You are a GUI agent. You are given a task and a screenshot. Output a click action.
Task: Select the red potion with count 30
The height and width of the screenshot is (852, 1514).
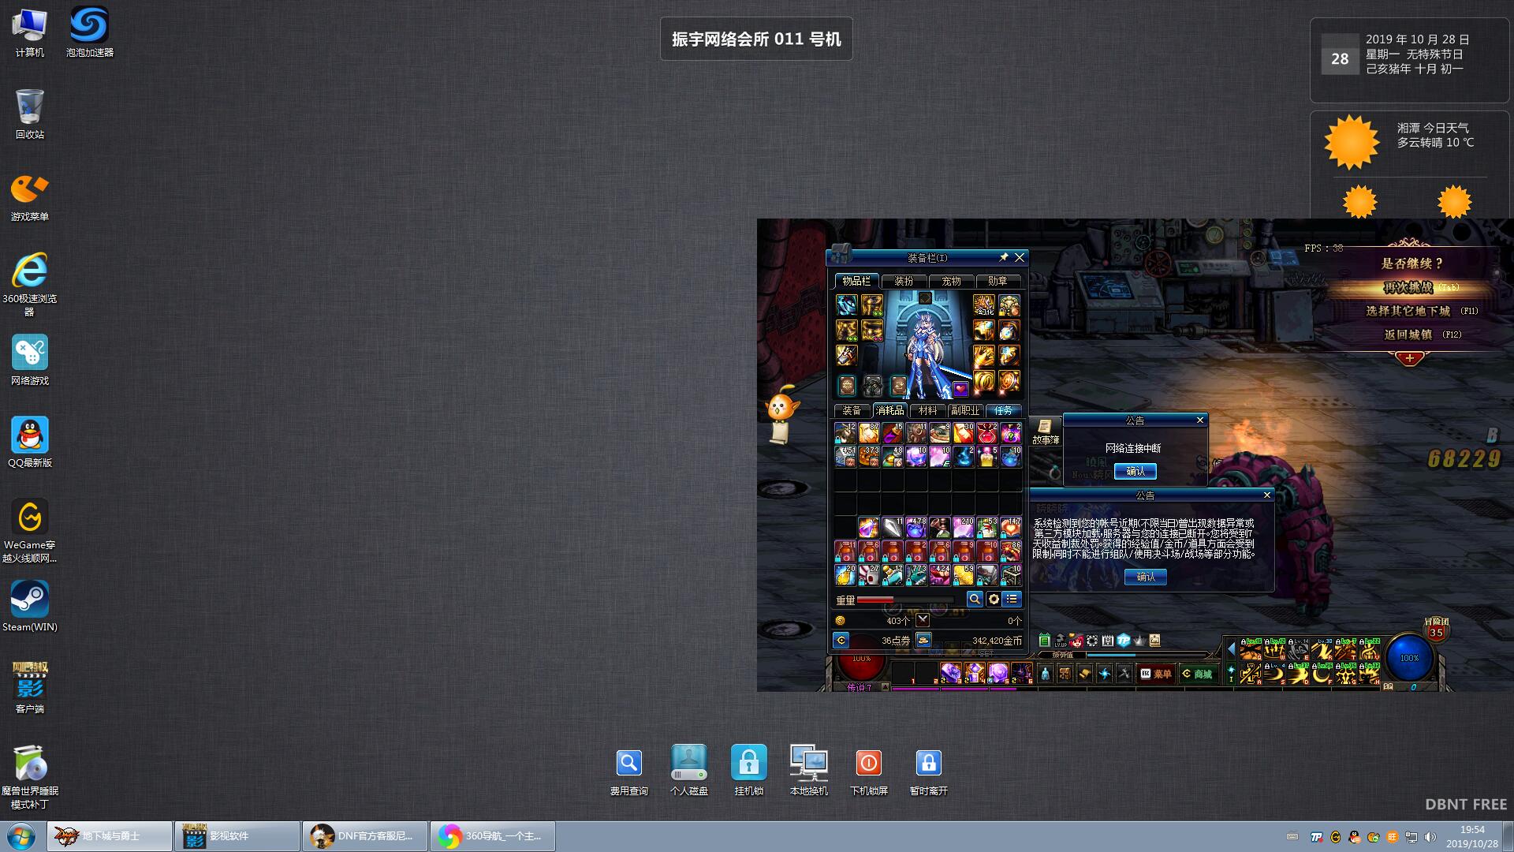[x=964, y=432]
